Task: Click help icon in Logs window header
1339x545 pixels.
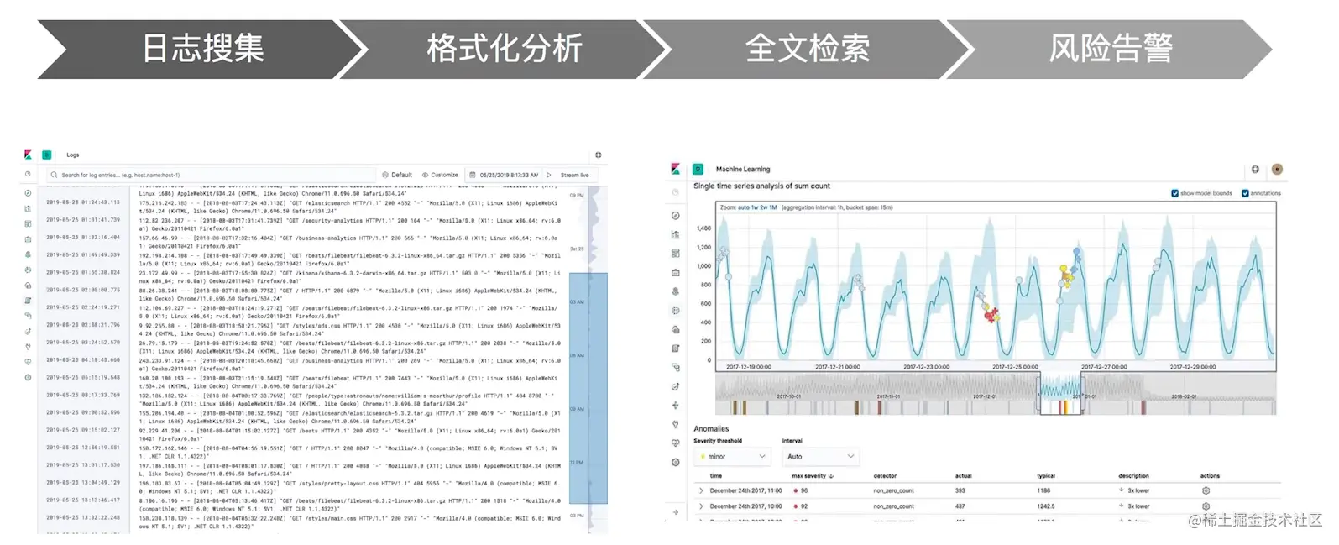Action: (x=599, y=155)
